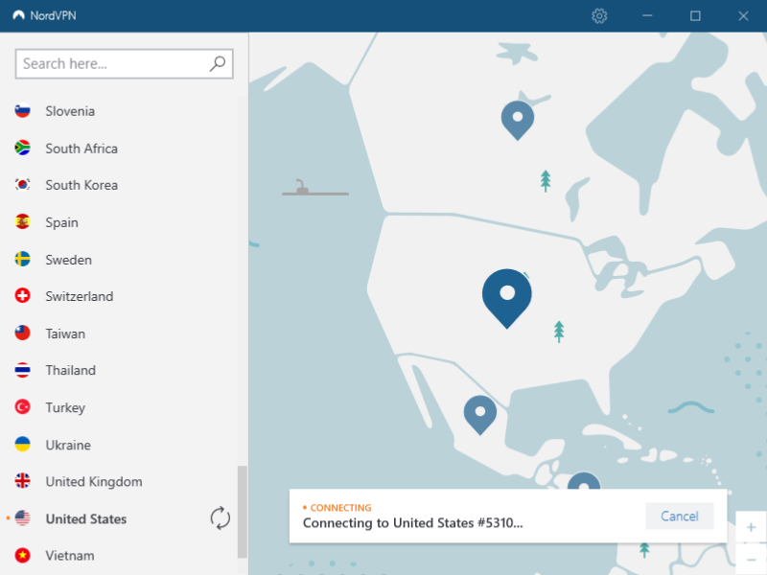Screen dimensions: 767x575
Task: Select the Mexico map pin
Action: pyautogui.click(x=480, y=415)
